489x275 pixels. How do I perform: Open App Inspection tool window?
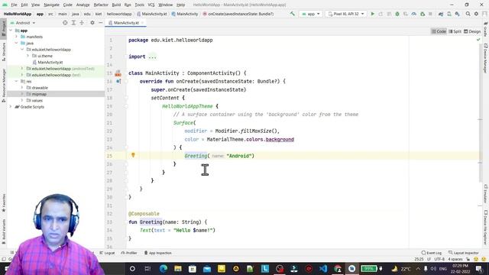158,253
